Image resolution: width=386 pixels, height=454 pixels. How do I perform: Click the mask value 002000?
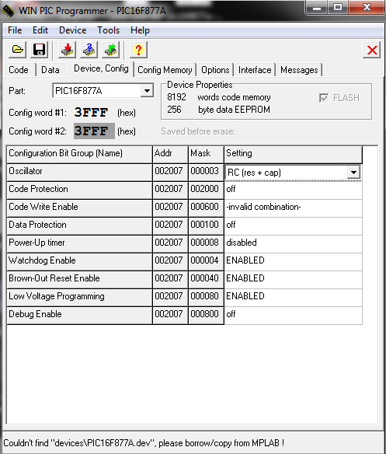click(206, 190)
